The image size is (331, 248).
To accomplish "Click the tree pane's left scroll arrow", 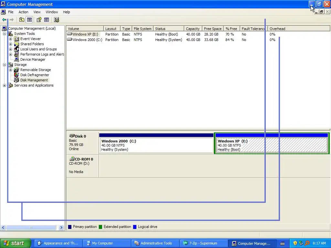I will click(3, 227).
